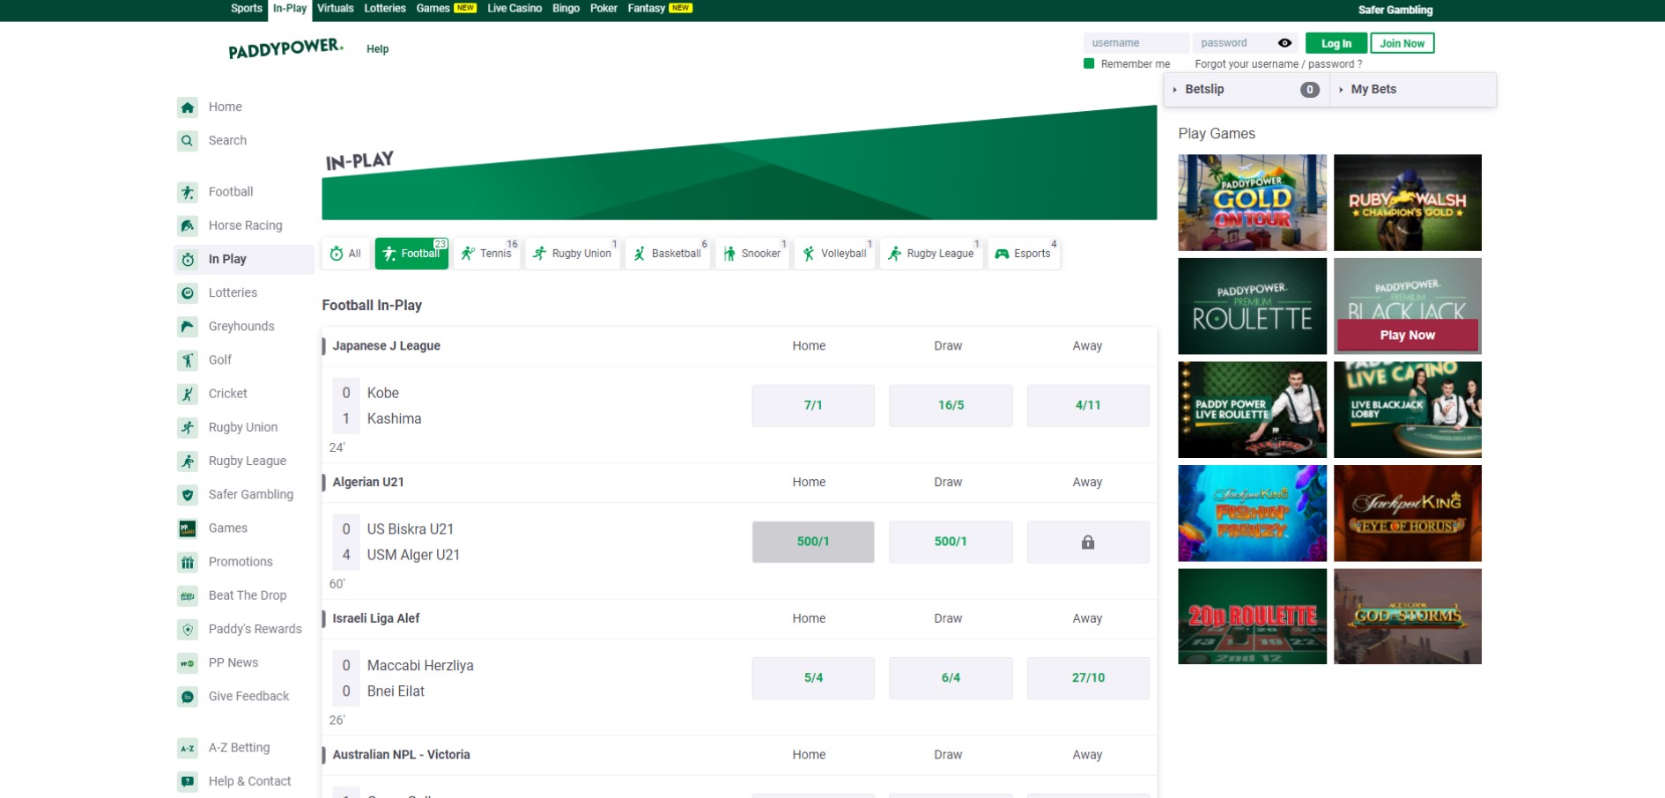
Task: Open the Eye of Horus game thumbnail
Action: [1408, 514]
